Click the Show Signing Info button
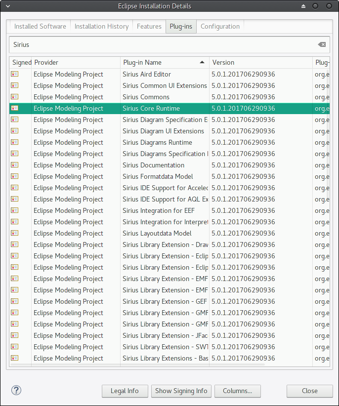 click(x=181, y=391)
